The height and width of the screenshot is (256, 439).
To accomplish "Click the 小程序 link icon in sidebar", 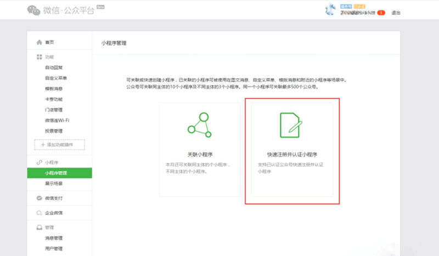I will pos(39,163).
